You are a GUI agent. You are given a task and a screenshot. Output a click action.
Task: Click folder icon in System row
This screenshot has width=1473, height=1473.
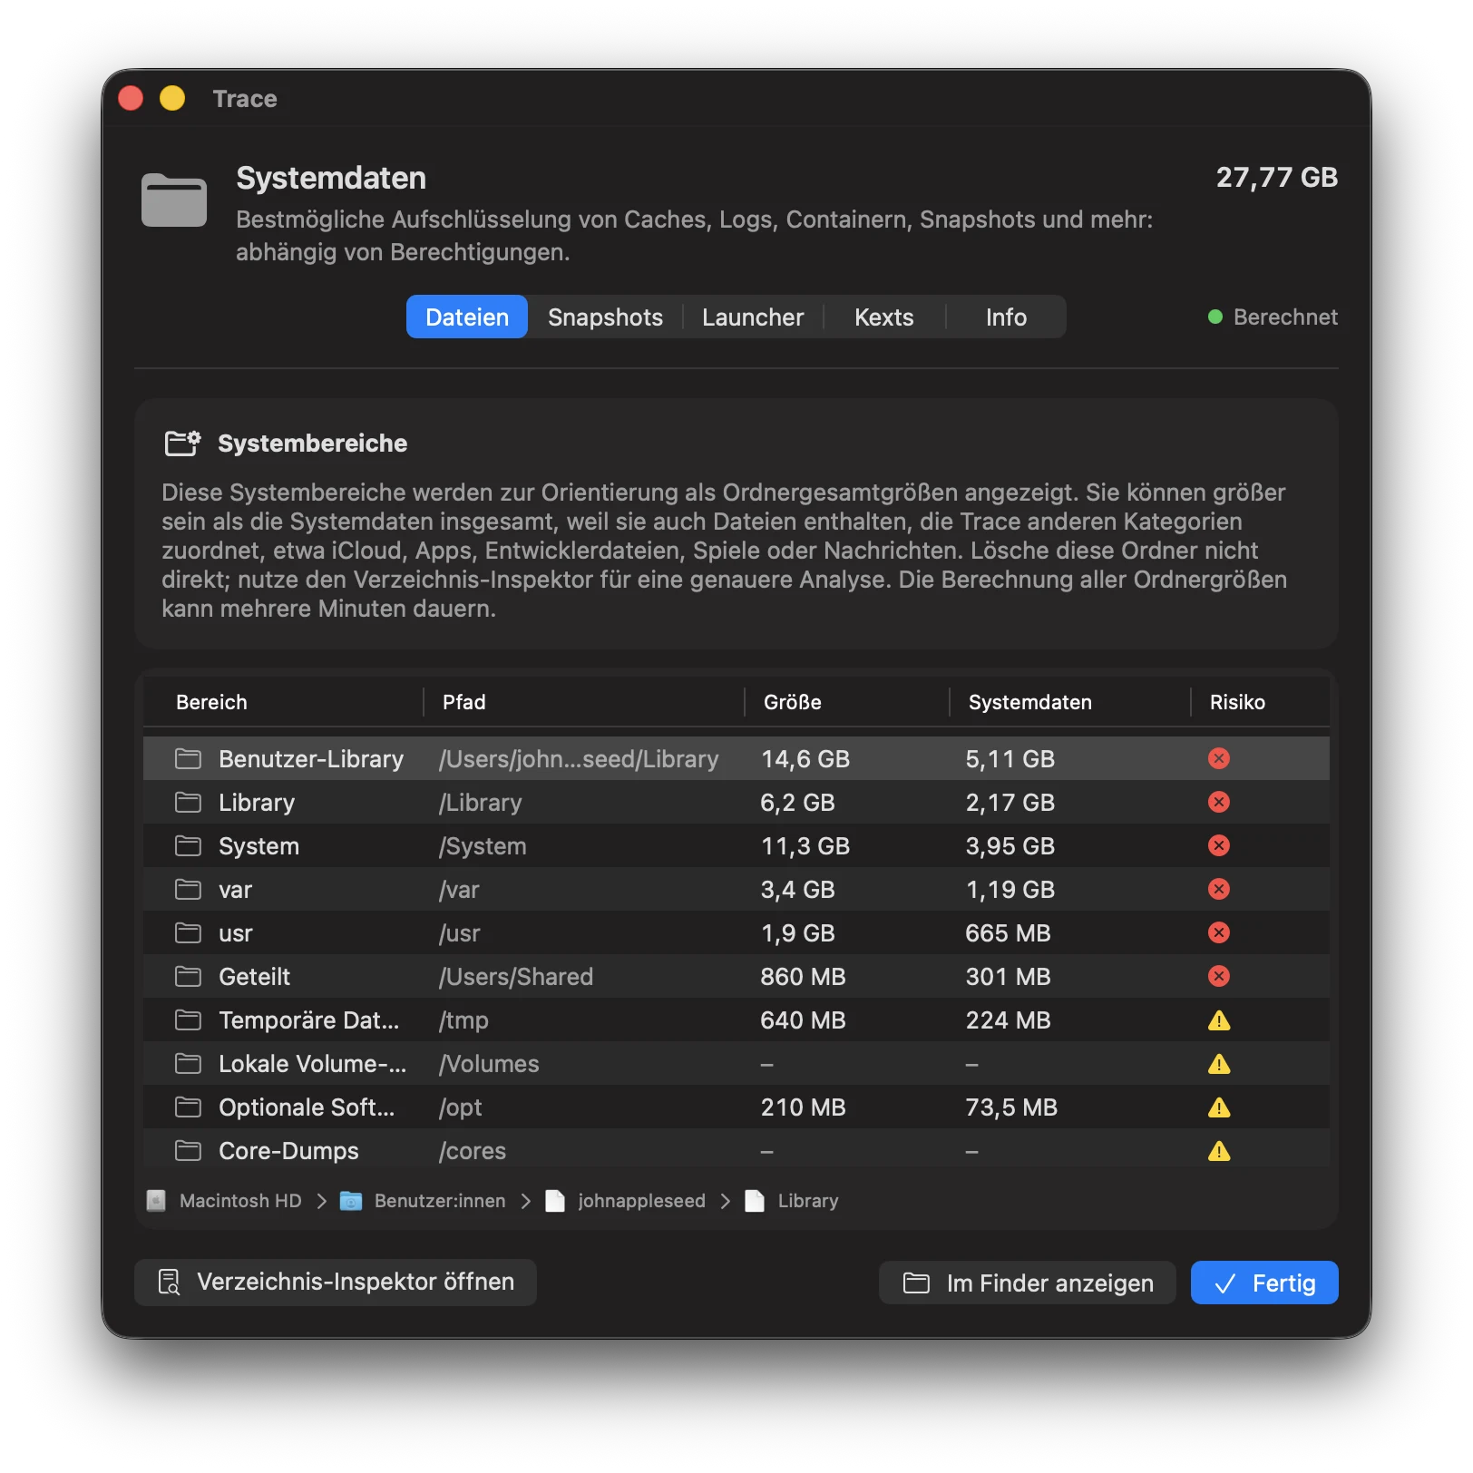(188, 845)
